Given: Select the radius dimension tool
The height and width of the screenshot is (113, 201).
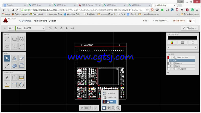Looking at the screenshot, I should click(21, 85).
